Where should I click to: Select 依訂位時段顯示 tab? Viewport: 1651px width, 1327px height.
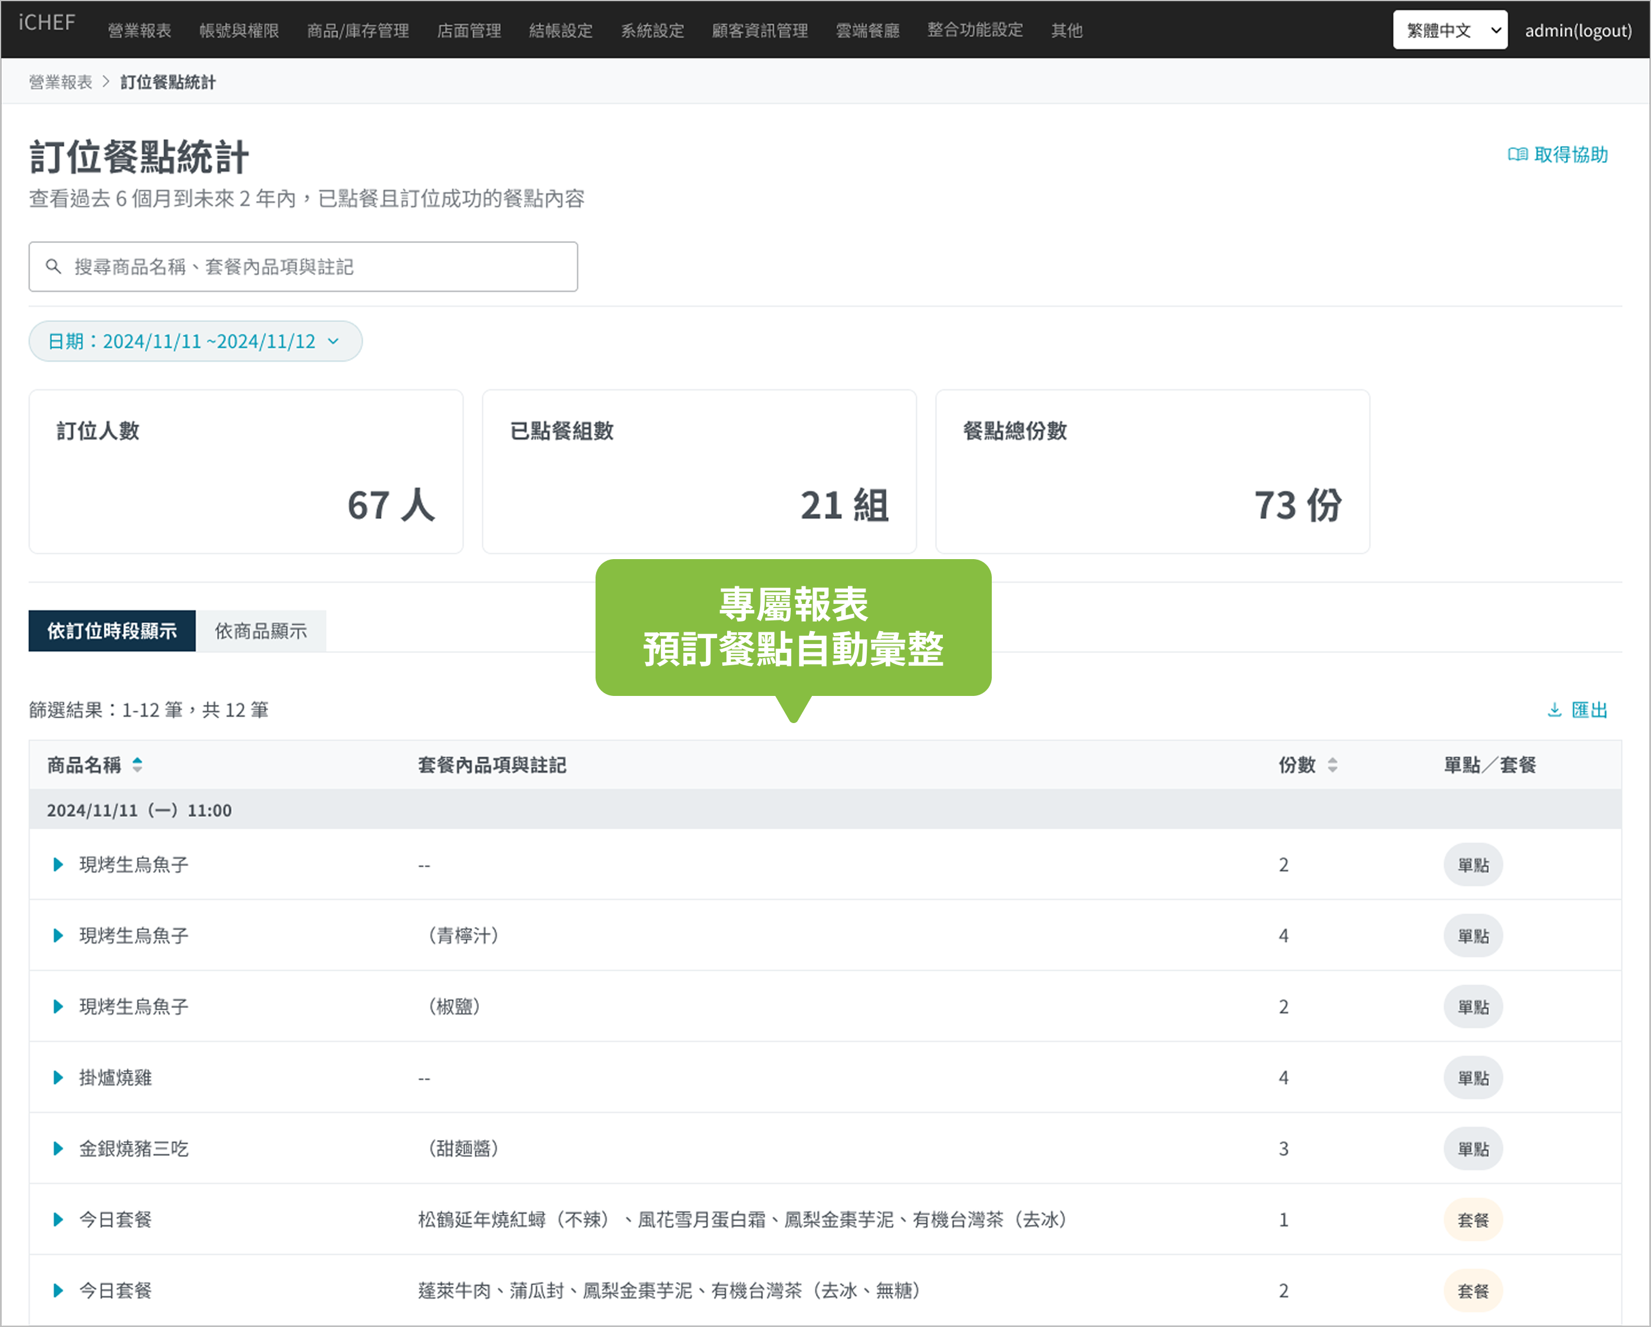[x=112, y=631]
